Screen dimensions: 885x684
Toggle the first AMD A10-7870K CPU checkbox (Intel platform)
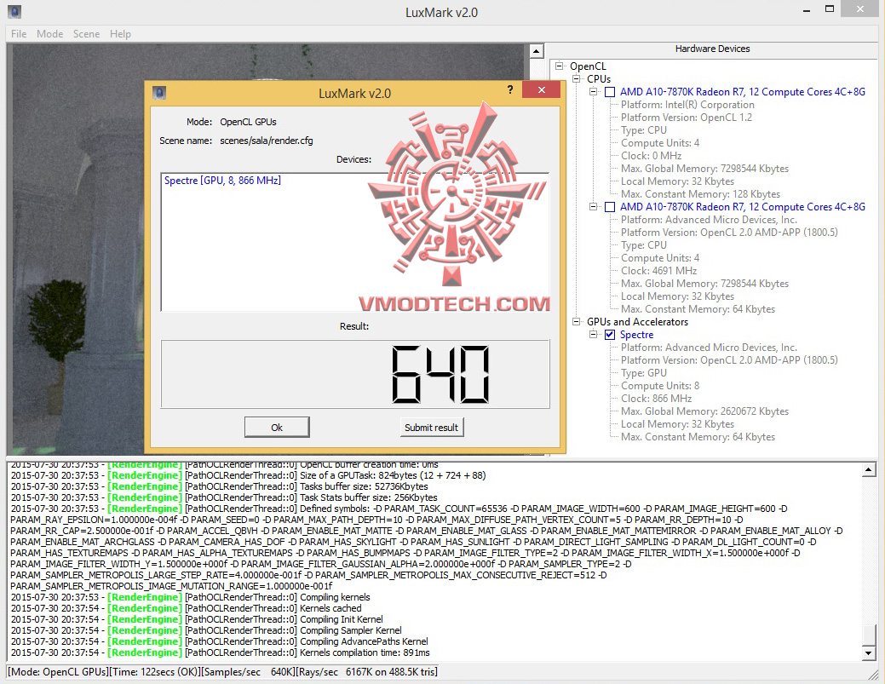coord(610,92)
